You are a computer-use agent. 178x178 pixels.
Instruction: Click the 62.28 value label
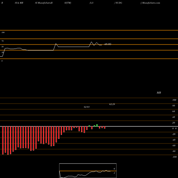pyautogui.click(x=112, y=104)
